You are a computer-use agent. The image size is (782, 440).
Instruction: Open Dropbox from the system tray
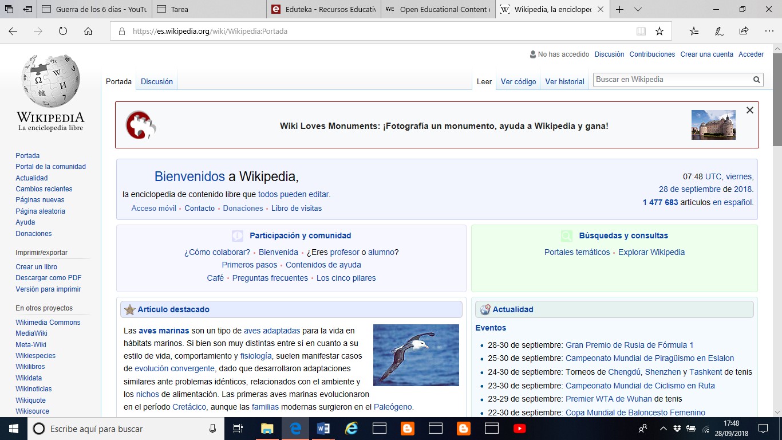677,429
